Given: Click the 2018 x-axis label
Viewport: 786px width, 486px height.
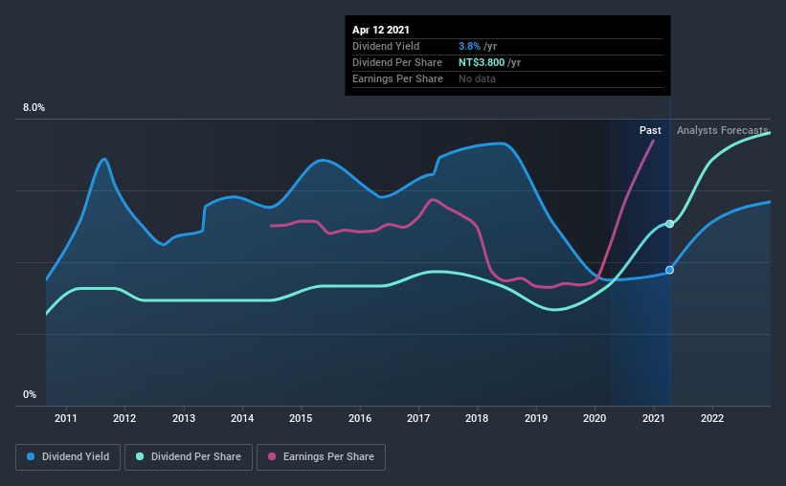Looking at the screenshot, I should point(477,418).
